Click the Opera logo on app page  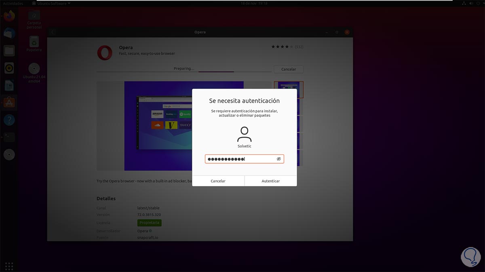(x=105, y=53)
